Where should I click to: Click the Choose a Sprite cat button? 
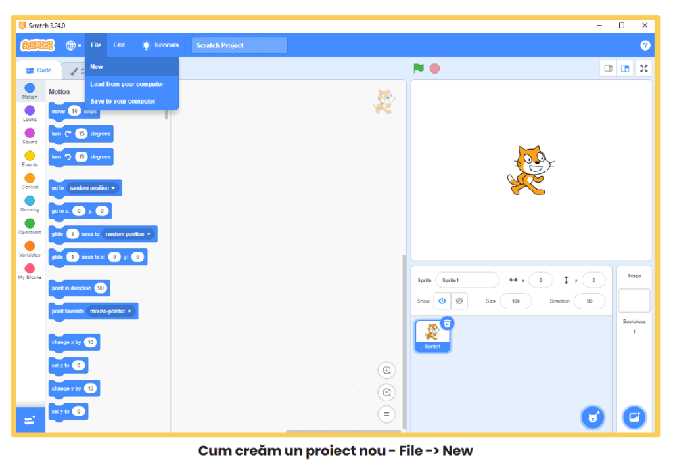pos(592,417)
